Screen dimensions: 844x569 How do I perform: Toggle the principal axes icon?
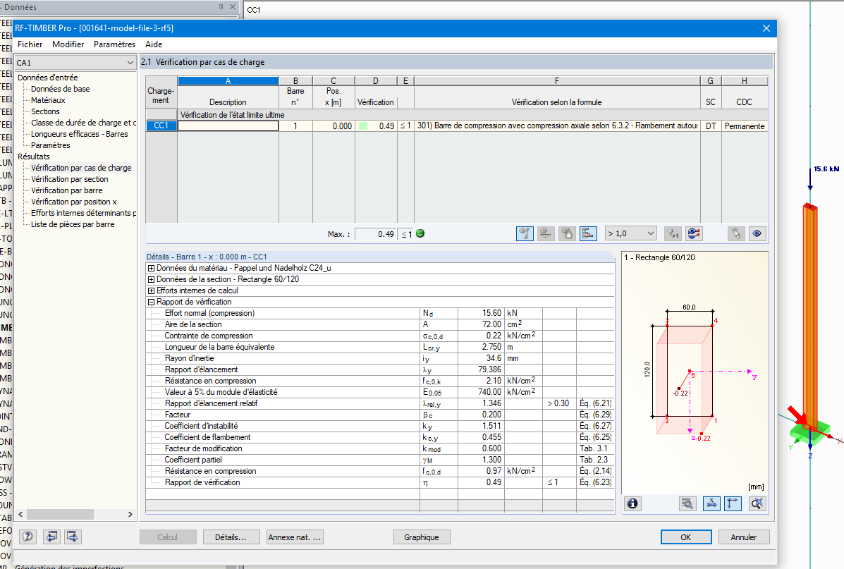(733, 503)
